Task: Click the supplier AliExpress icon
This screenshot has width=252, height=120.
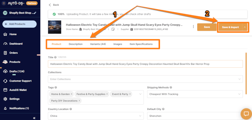Action: pos(132,29)
